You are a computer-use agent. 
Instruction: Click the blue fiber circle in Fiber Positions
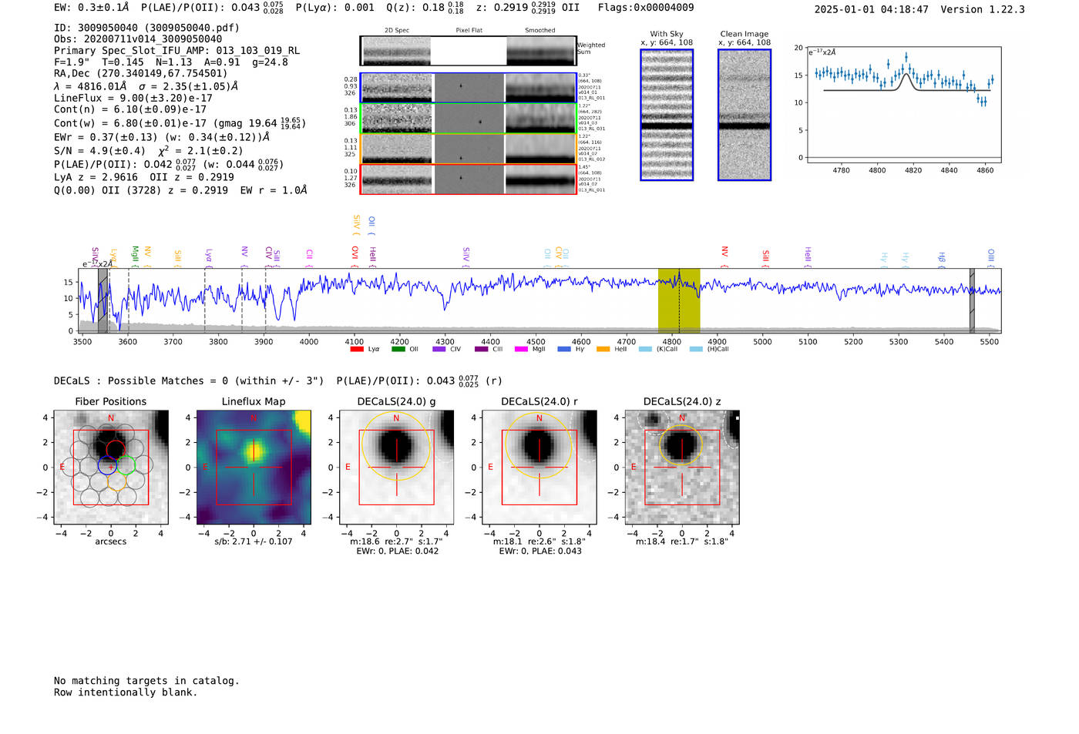(107, 465)
